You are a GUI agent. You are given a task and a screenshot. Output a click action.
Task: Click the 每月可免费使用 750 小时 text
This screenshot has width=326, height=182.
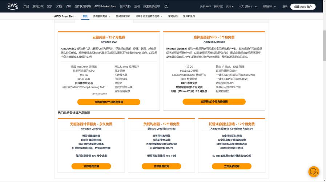coord(161,156)
